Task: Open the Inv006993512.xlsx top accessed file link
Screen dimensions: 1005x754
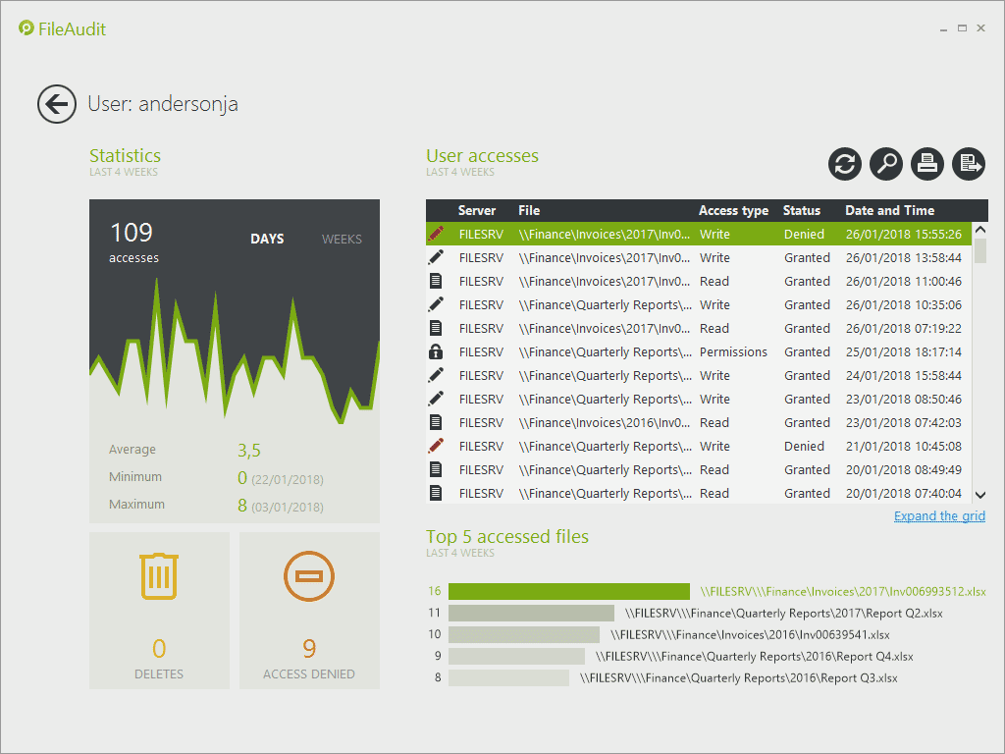Action: [851, 592]
